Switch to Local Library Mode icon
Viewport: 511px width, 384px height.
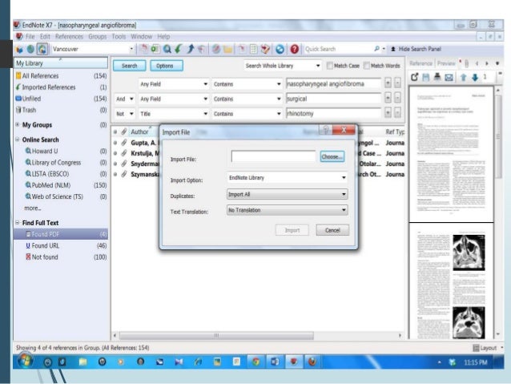(x=19, y=49)
